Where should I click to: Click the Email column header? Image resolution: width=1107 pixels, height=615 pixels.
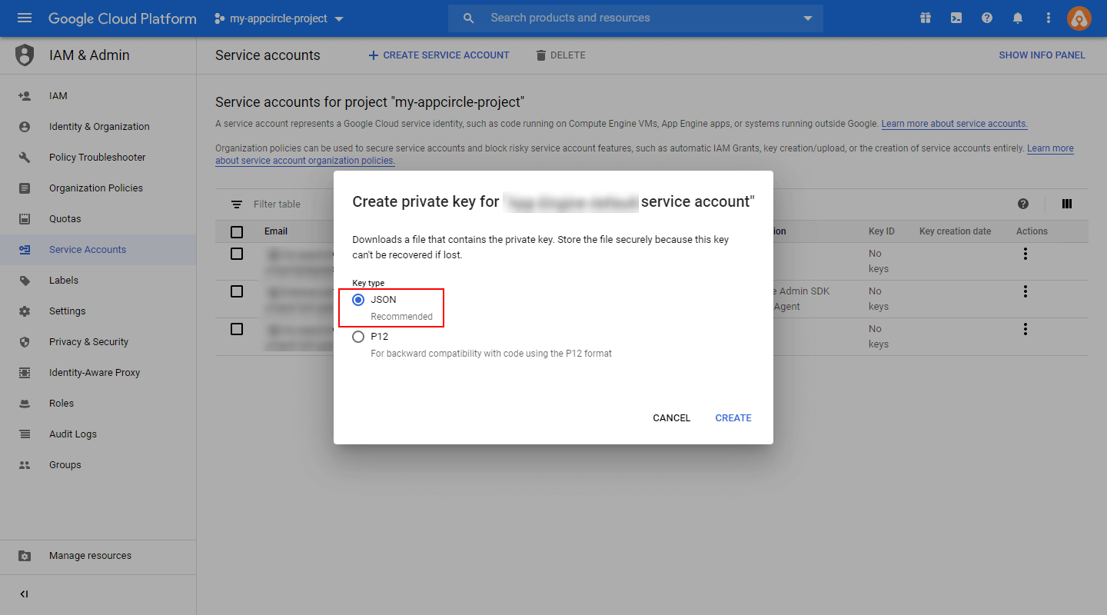click(276, 231)
